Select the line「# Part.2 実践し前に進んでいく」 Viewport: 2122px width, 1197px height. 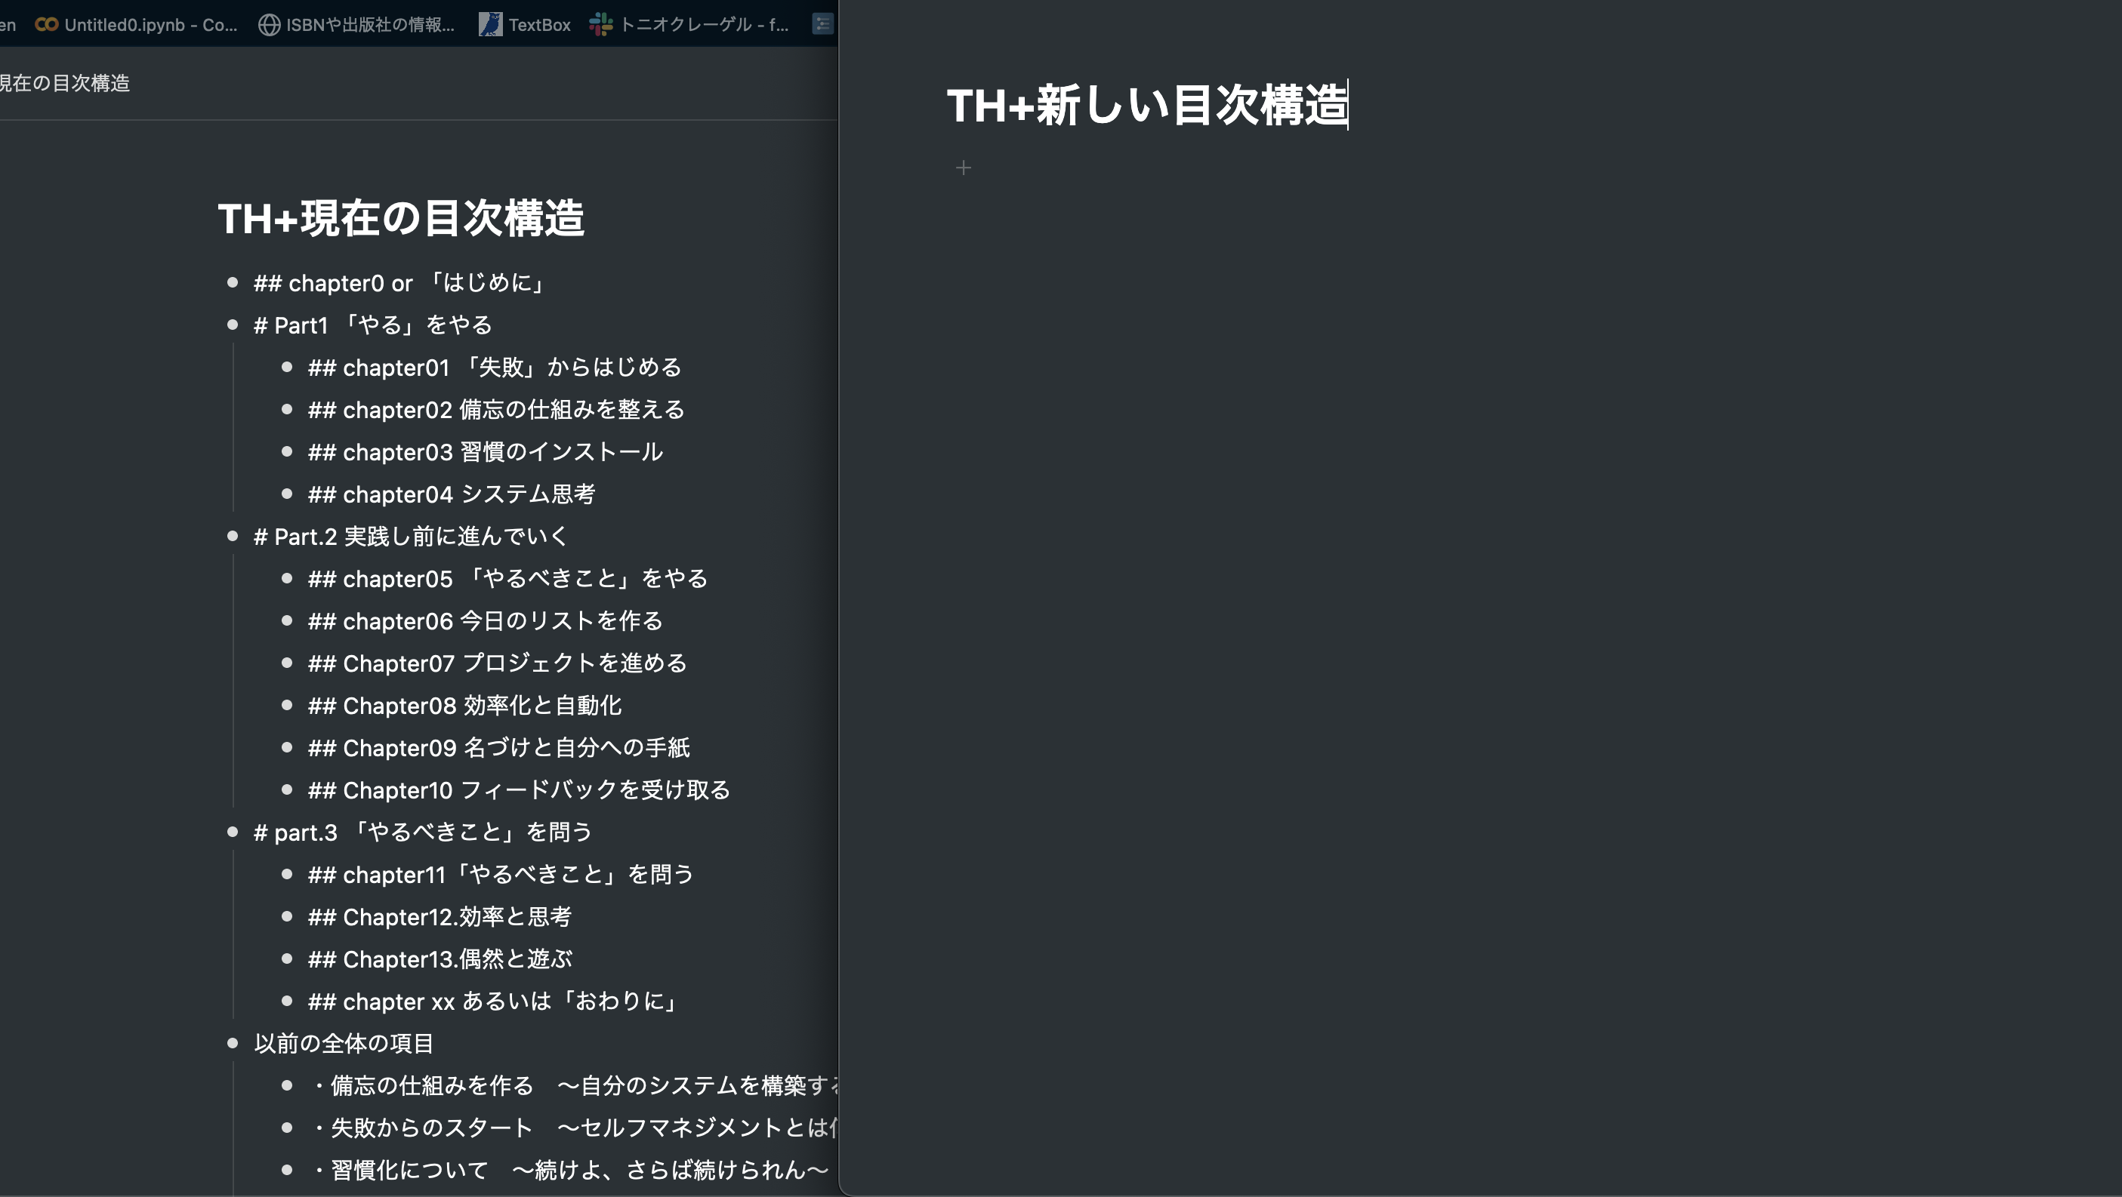[409, 536]
